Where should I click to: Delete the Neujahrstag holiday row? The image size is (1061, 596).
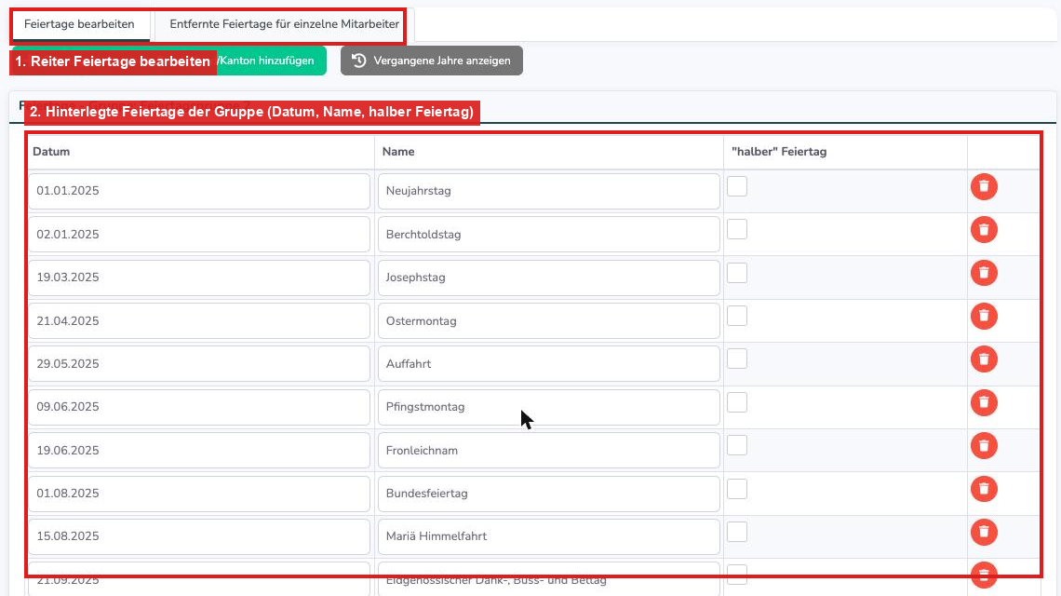coord(984,187)
